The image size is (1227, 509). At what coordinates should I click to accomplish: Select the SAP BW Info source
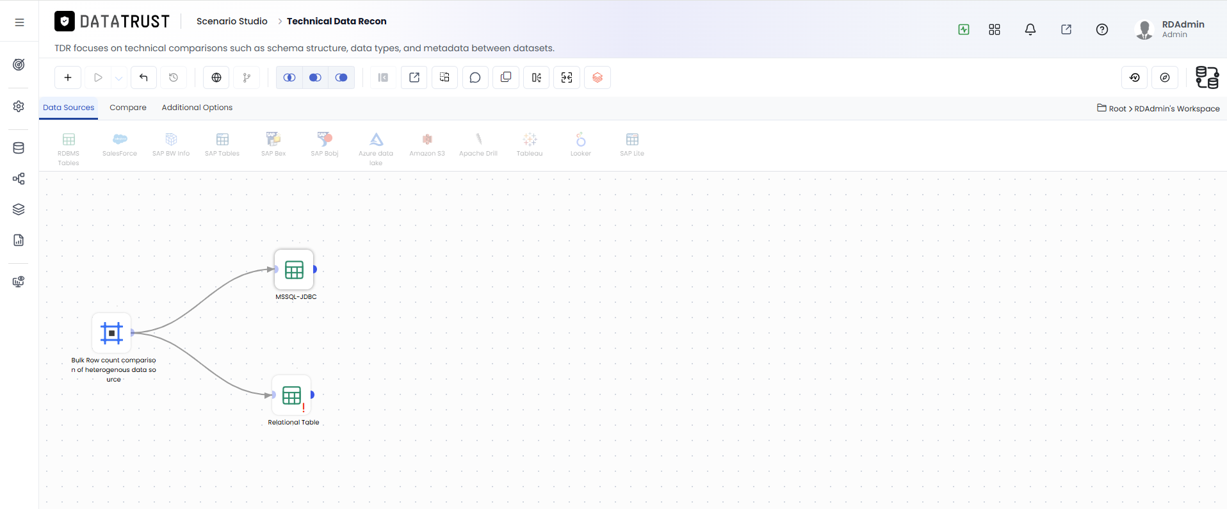coord(171,145)
